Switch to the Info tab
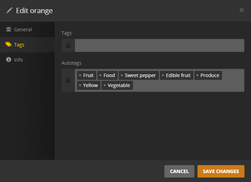Image resolution: width=251 pixels, height=182 pixels. point(18,60)
